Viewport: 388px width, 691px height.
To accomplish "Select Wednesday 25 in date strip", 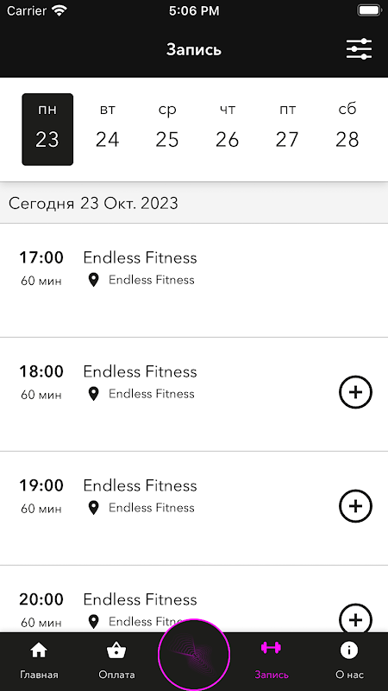I will [x=167, y=129].
